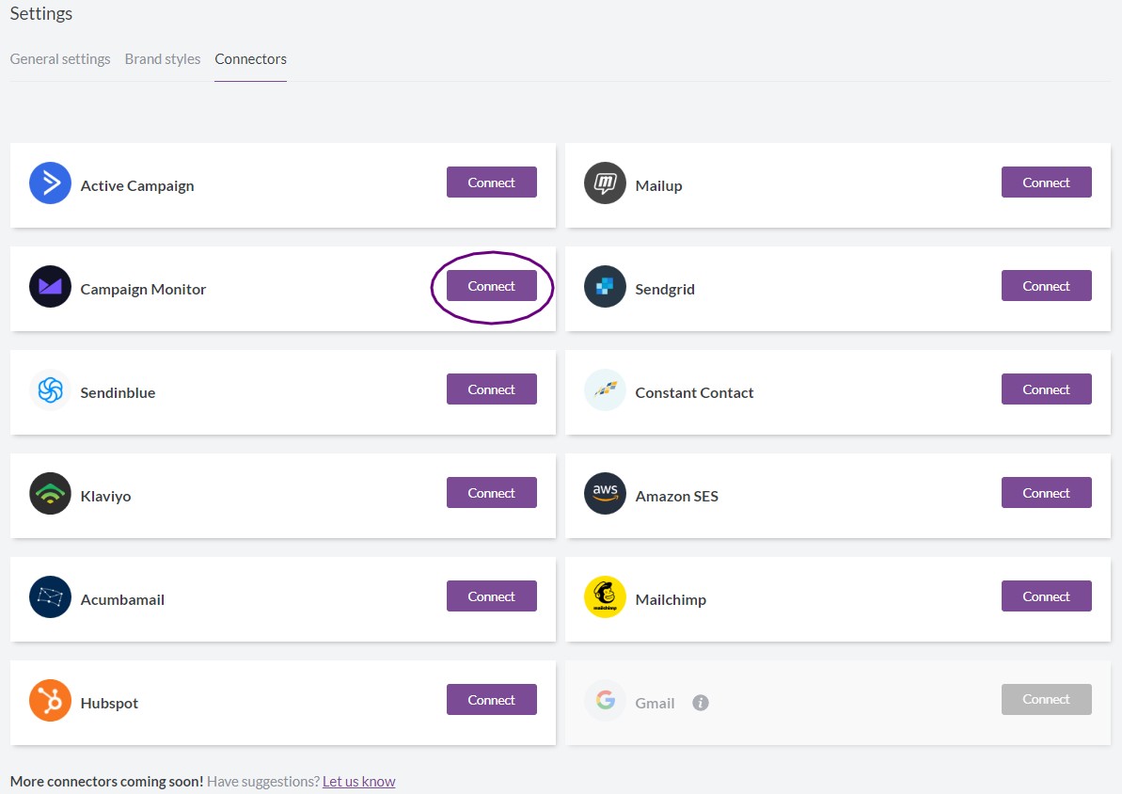This screenshot has height=794, width=1122.
Task: Click the "Klaviyo" connector name
Action: coord(105,496)
